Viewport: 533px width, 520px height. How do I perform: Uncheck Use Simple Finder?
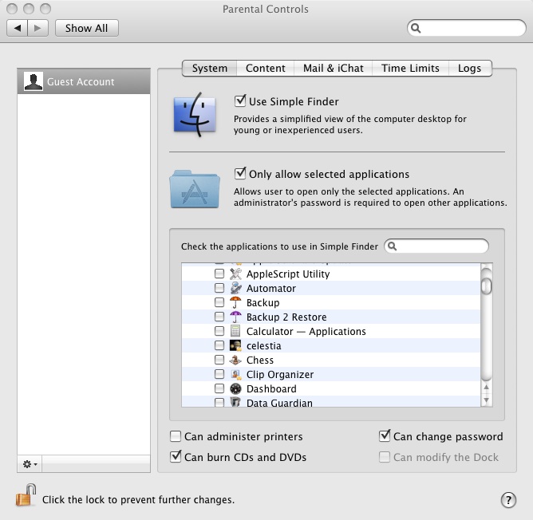[x=240, y=101]
